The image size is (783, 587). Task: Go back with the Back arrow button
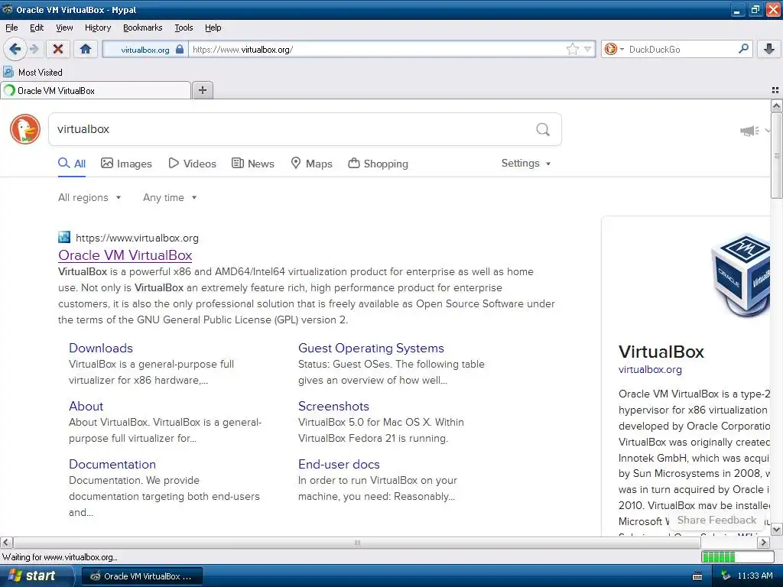pos(15,49)
